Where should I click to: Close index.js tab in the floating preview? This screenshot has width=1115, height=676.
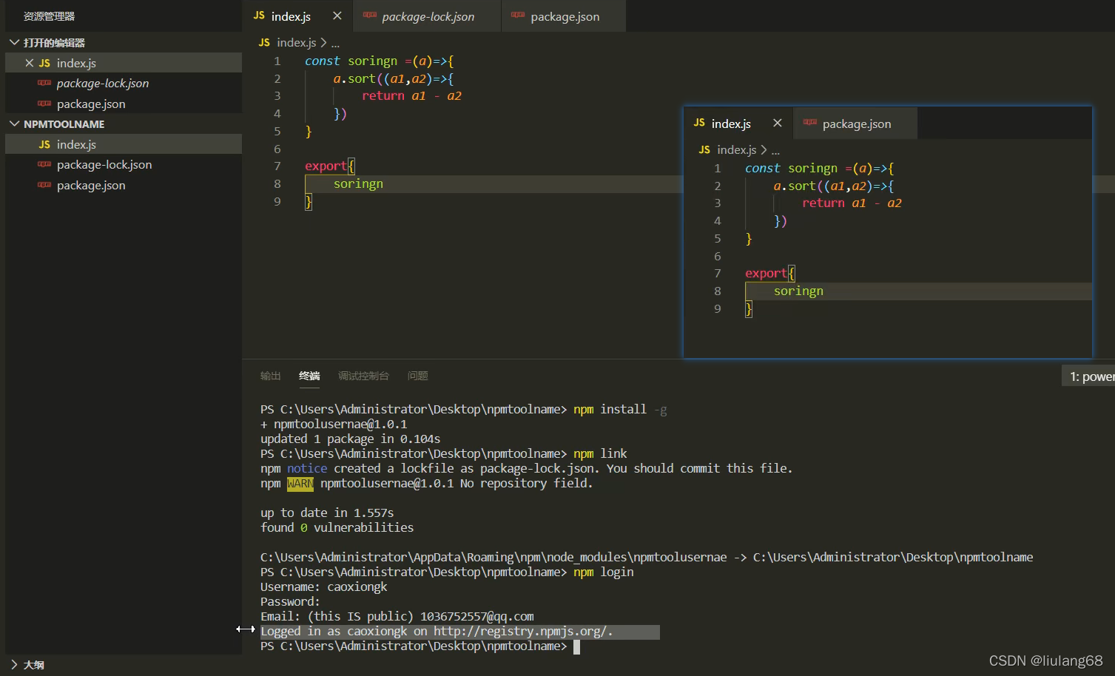(x=778, y=123)
